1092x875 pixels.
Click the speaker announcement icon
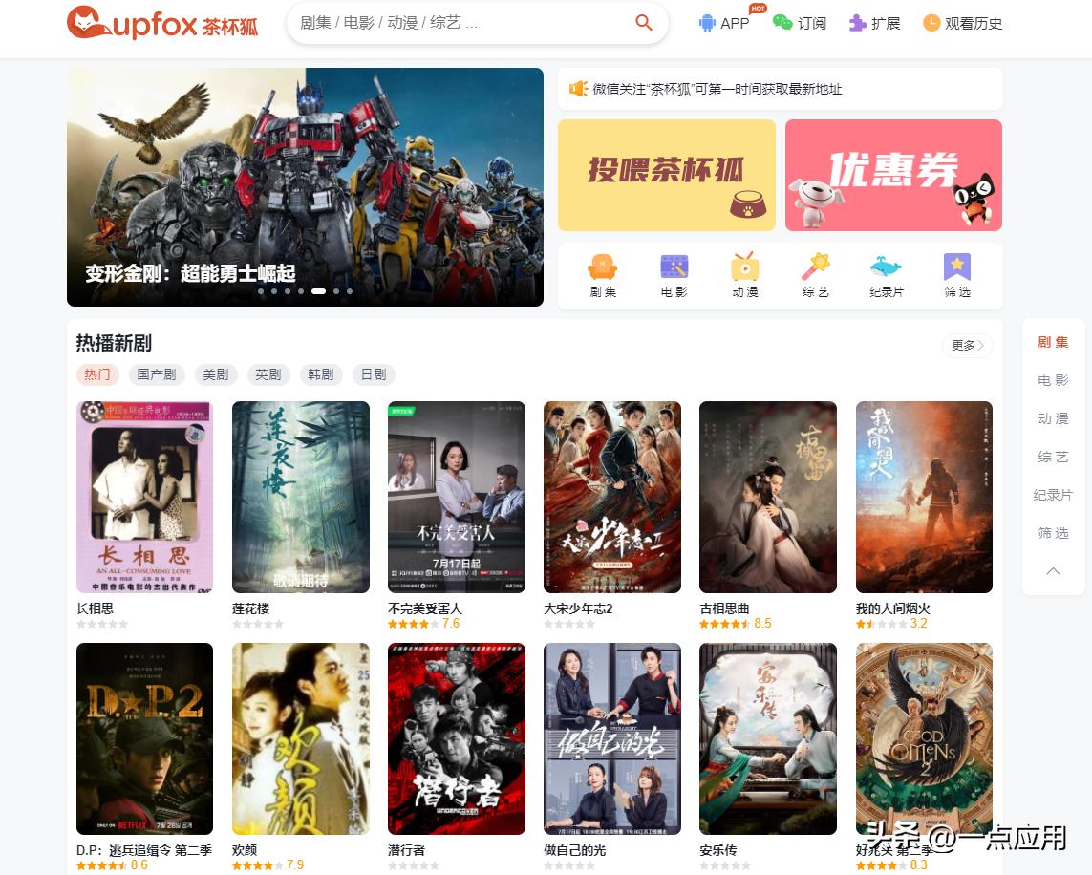[x=578, y=89]
